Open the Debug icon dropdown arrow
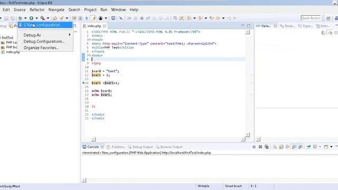The image size is (338, 190). [25, 18]
